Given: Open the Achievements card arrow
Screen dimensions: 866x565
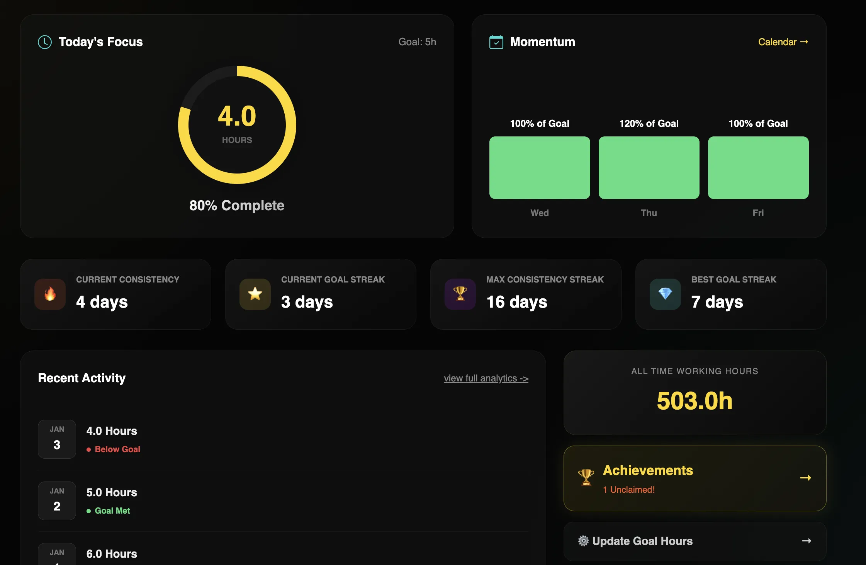Looking at the screenshot, I should click(805, 478).
